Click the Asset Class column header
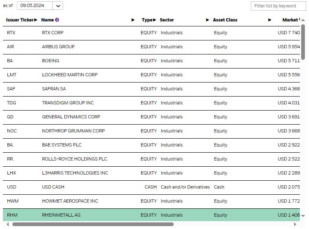Screen dimensions: 309x229 [225, 20]
